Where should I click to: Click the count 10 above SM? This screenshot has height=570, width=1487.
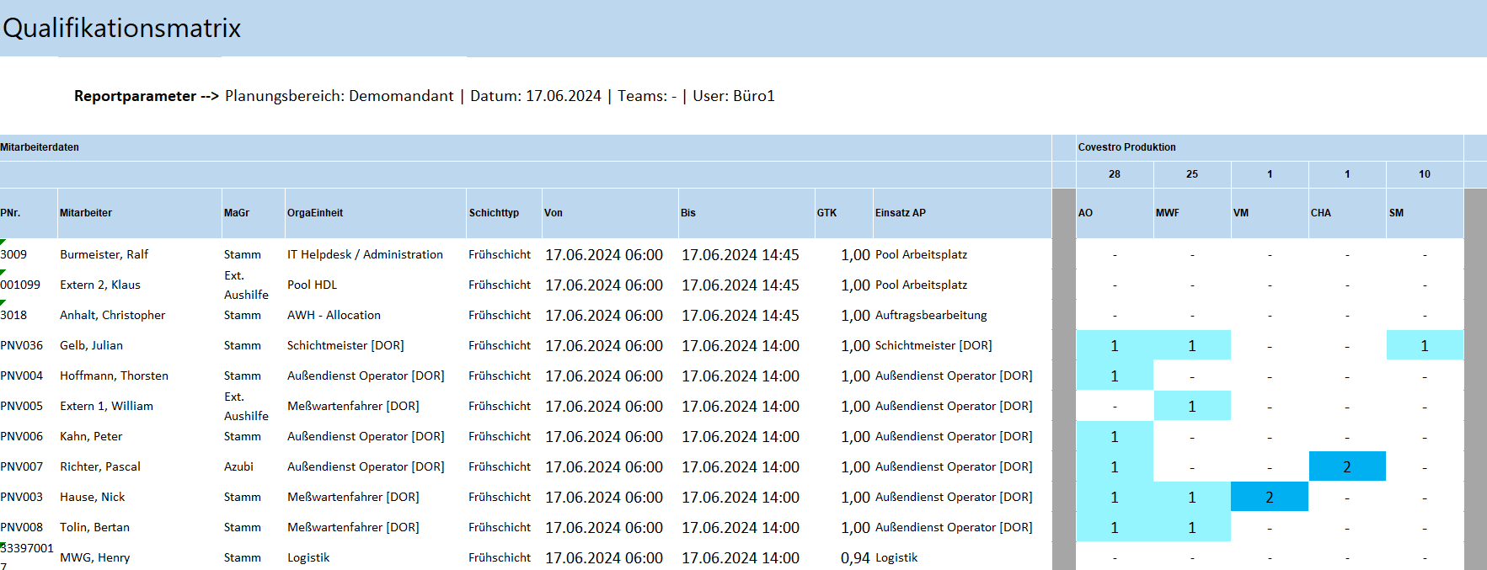pos(1425,174)
